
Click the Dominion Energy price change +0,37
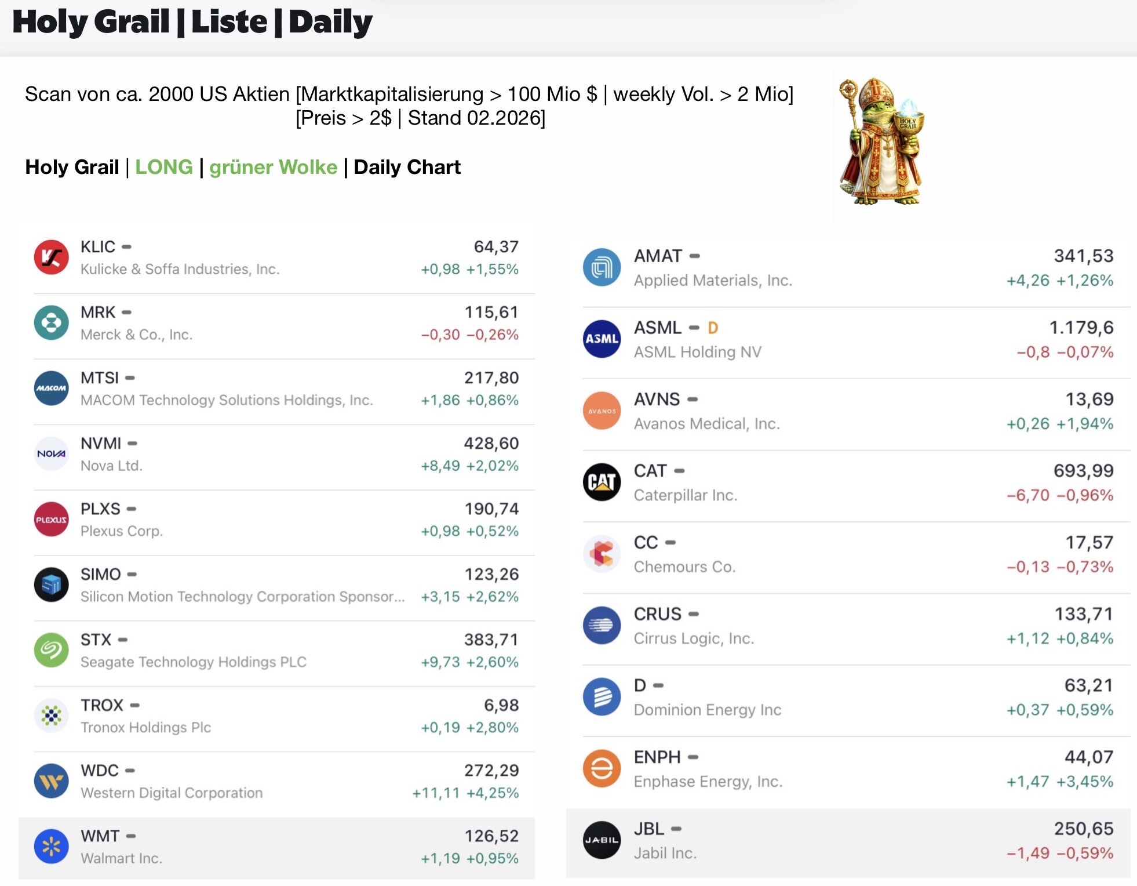pos(1027,710)
